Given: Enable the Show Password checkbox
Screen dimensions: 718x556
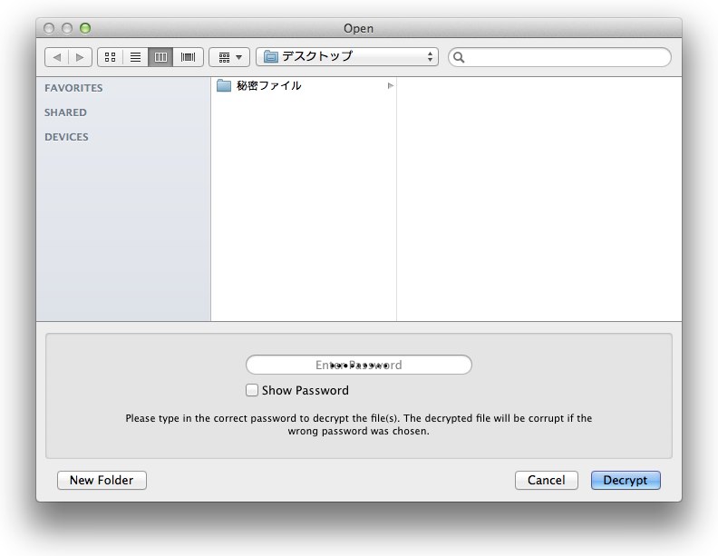Looking at the screenshot, I should (x=252, y=390).
